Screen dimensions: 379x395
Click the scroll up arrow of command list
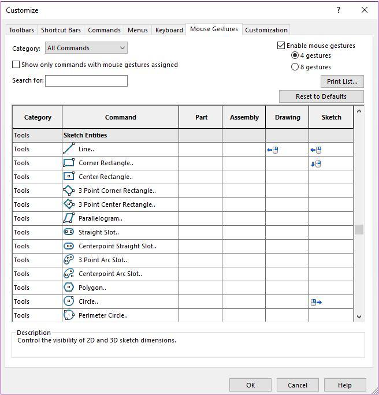(359, 110)
